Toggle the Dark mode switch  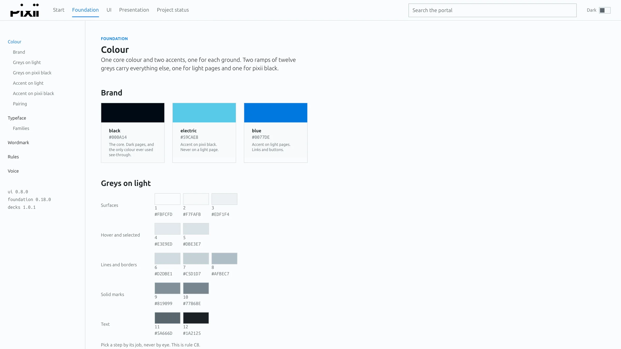[605, 10]
